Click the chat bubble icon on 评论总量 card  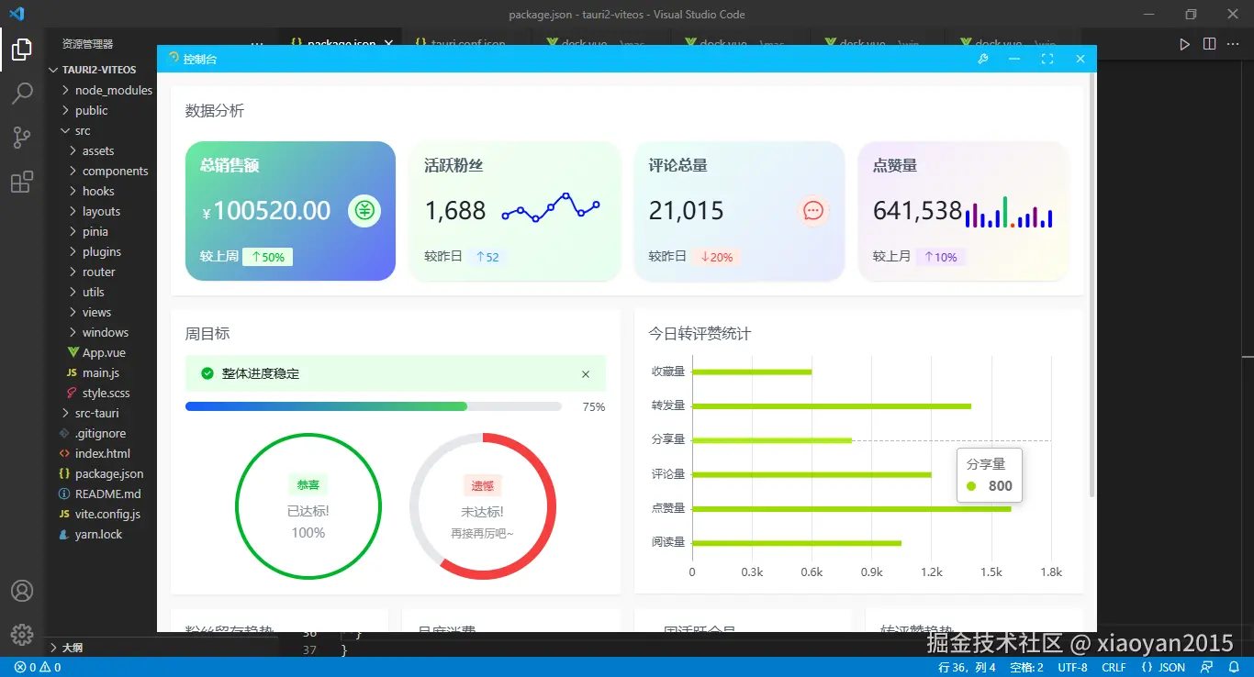pos(812,210)
